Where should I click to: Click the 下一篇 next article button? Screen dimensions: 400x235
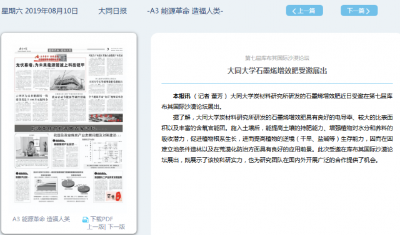(359, 11)
